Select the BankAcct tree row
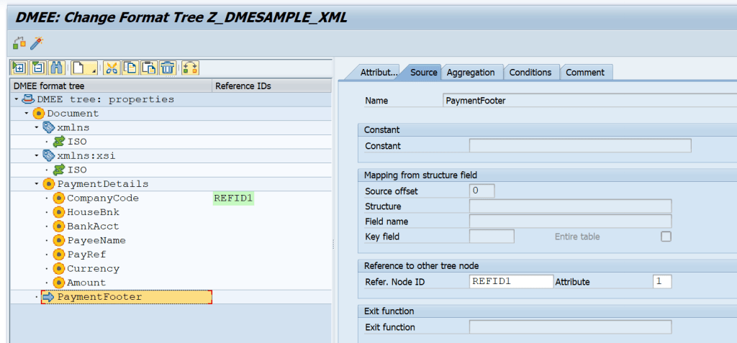The width and height of the screenshot is (737, 343). coord(171,227)
